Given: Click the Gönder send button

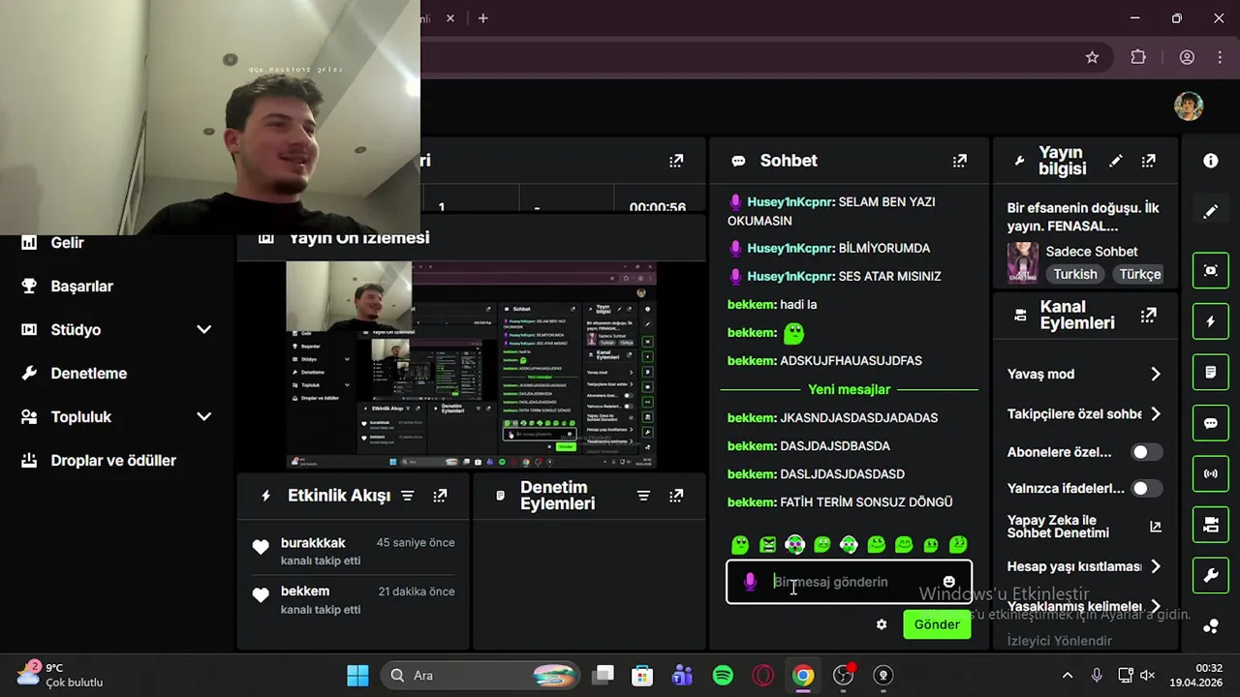Looking at the screenshot, I should click(937, 624).
